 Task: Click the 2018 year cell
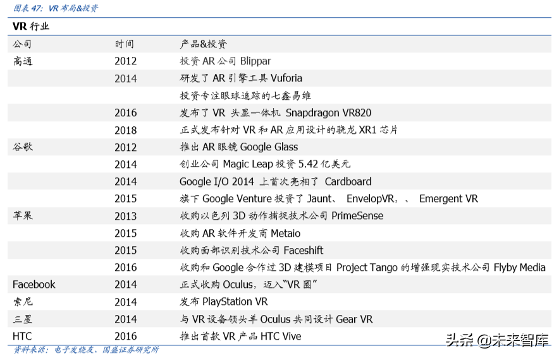(125, 130)
